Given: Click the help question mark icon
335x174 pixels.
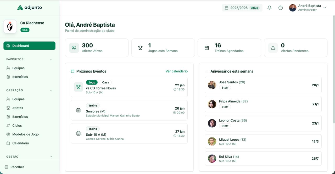Looking at the screenshot, I should click(281, 8).
